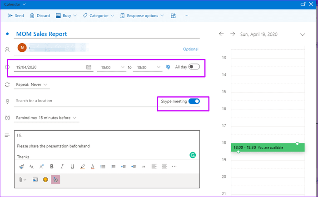318x197 pixels.
Task: Toggle italic formatting
Action: click(x=62, y=167)
